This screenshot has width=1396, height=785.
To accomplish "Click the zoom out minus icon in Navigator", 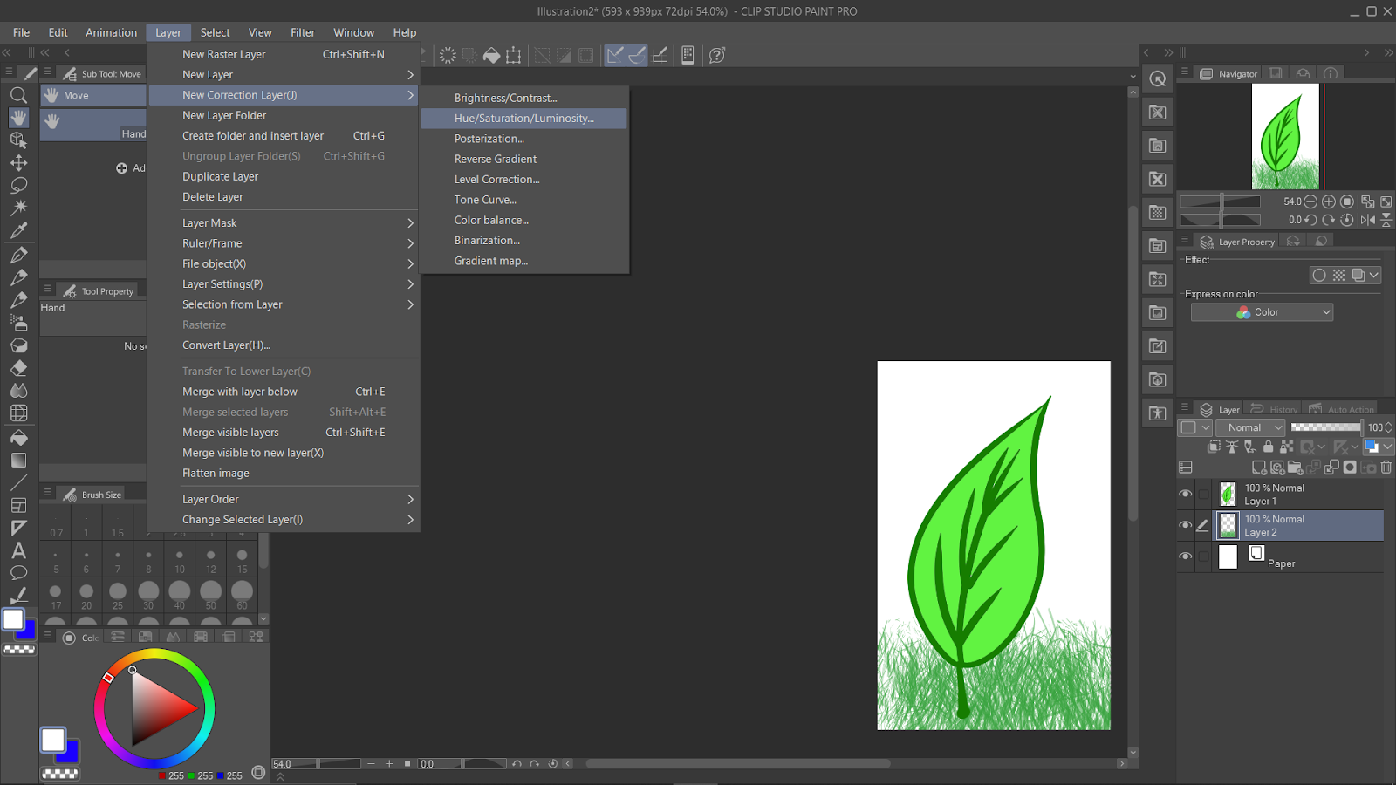I will 1310,201.
